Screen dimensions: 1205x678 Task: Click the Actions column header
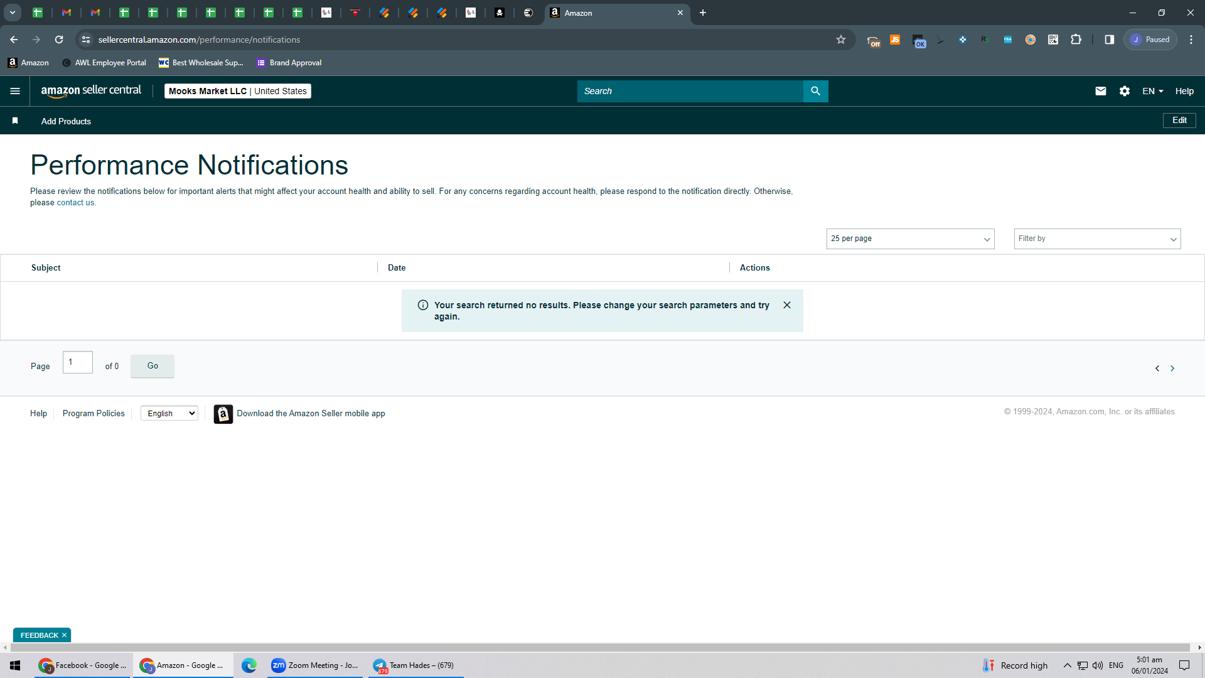click(x=754, y=267)
